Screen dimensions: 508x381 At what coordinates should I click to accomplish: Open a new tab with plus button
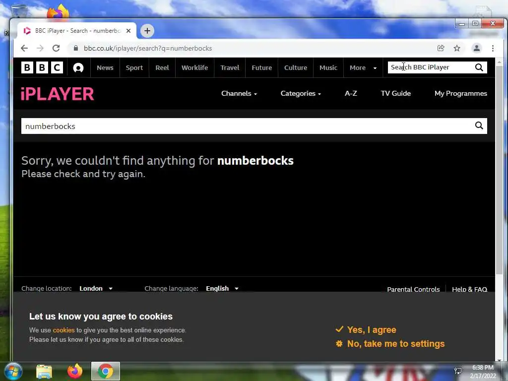(147, 31)
